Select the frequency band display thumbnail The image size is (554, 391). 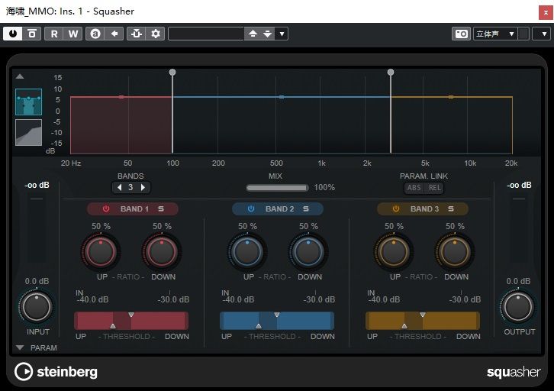click(x=29, y=102)
